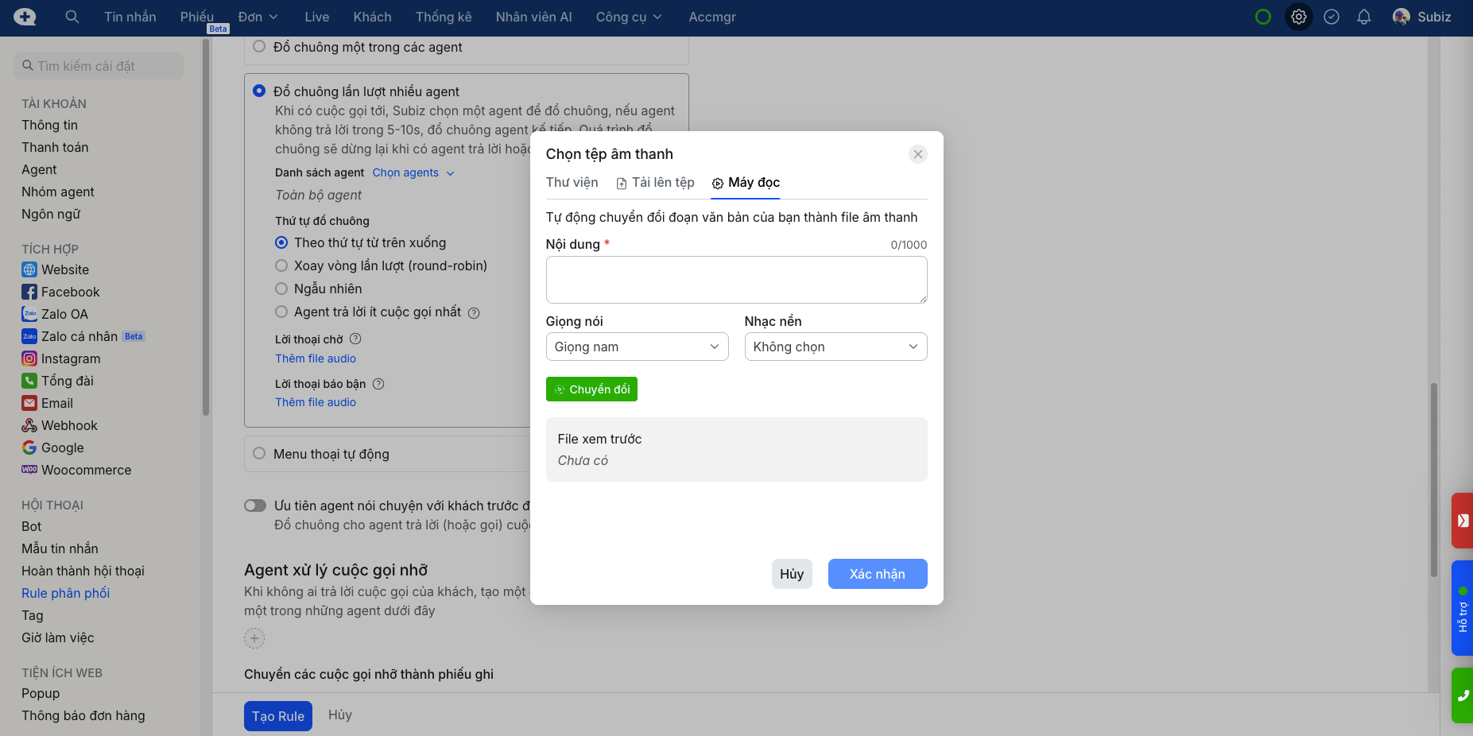Select Xoay vòng lần lượt round-robin option
Viewport: 1473px width, 736px height.
(x=281, y=266)
